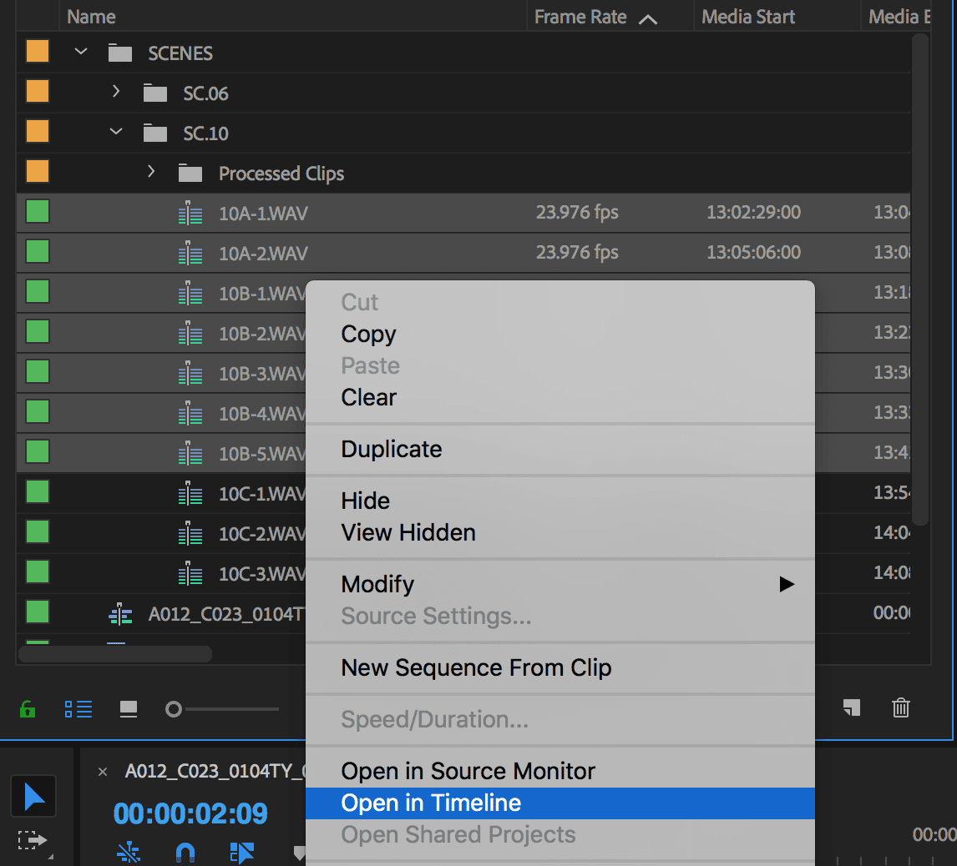
Task: Select the Selection tool arrow
Action: [33, 796]
